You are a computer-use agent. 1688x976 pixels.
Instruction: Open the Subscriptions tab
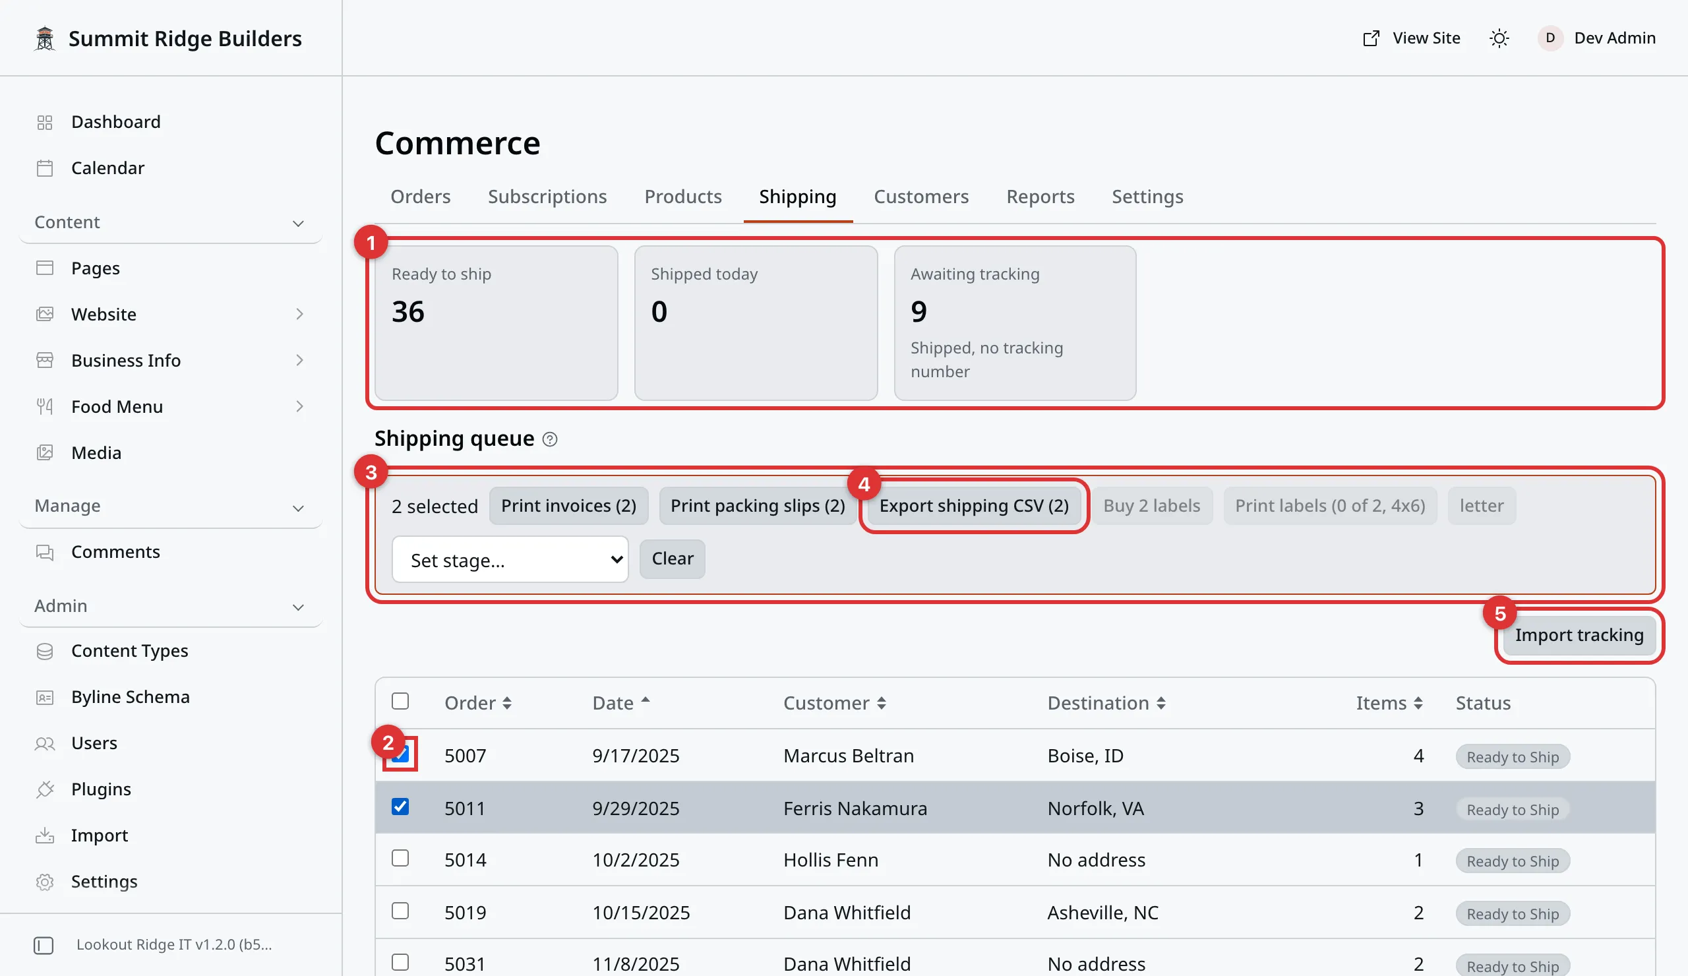(x=547, y=197)
